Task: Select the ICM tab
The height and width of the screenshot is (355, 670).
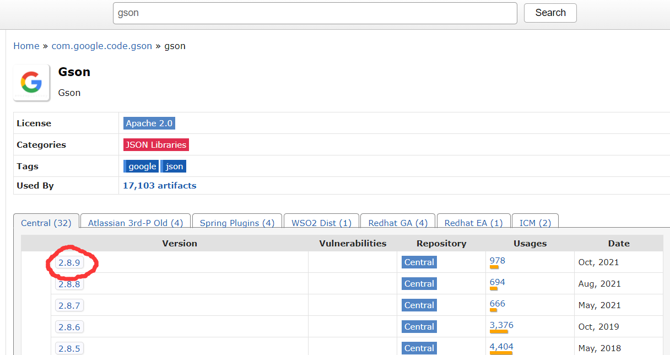Action: pos(535,223)
